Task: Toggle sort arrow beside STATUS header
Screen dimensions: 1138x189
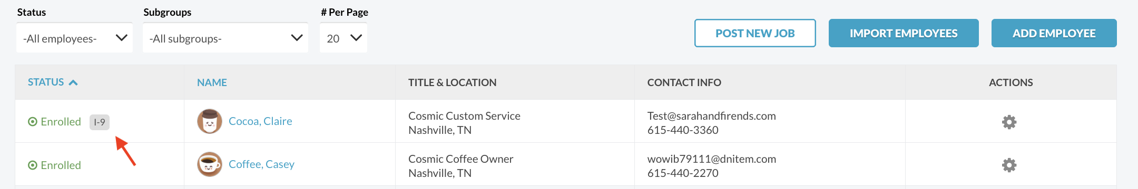Action: 73,82
